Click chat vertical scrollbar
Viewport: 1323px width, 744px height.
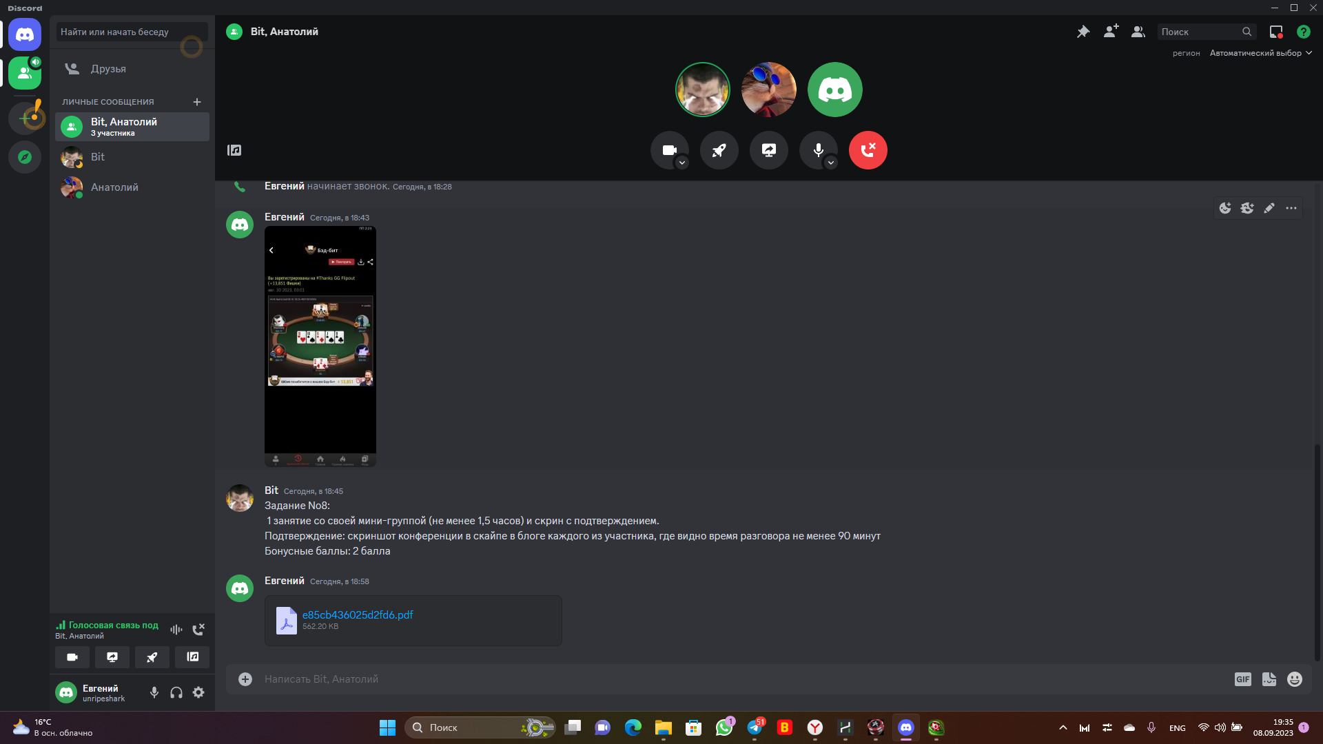(x=1317, y=551)
